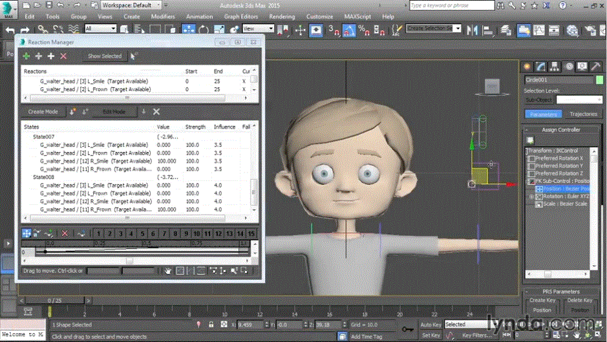Open the Sub-Object selection level dropdown

coord(579,100)
